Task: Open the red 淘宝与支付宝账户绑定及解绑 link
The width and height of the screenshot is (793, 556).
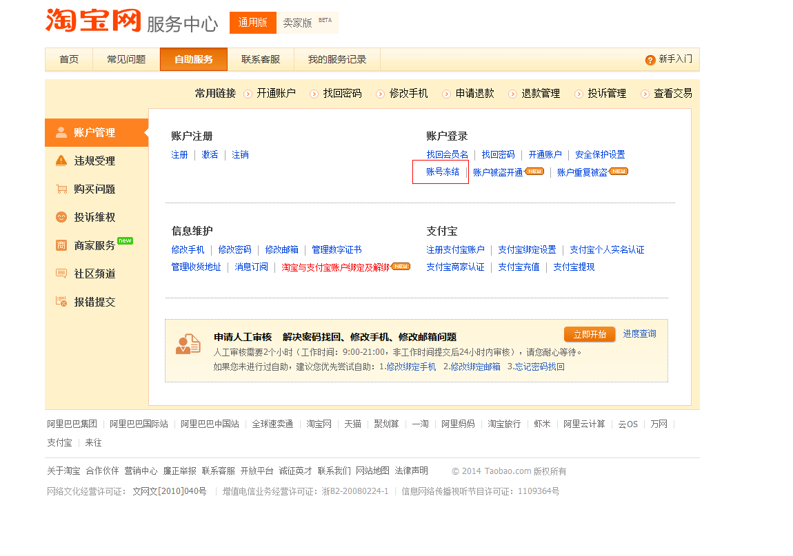Action: 336,267
